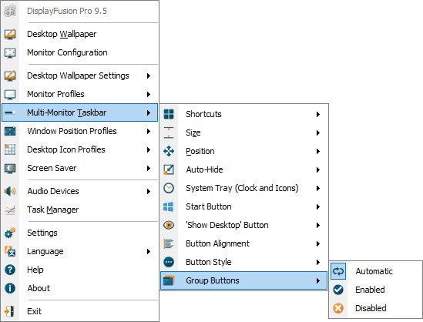
Task: Click the Disabled orange X icon
Action: click(338, 308)
